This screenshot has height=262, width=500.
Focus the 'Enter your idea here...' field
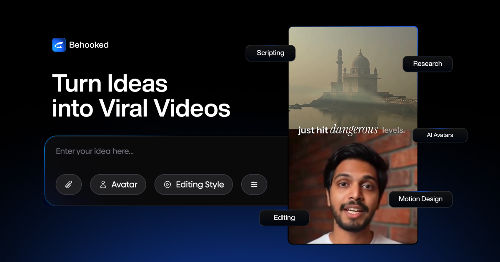point(167,151)
